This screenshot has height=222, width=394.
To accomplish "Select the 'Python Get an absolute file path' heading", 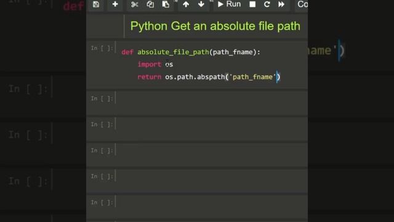I will tap(215, 26).
